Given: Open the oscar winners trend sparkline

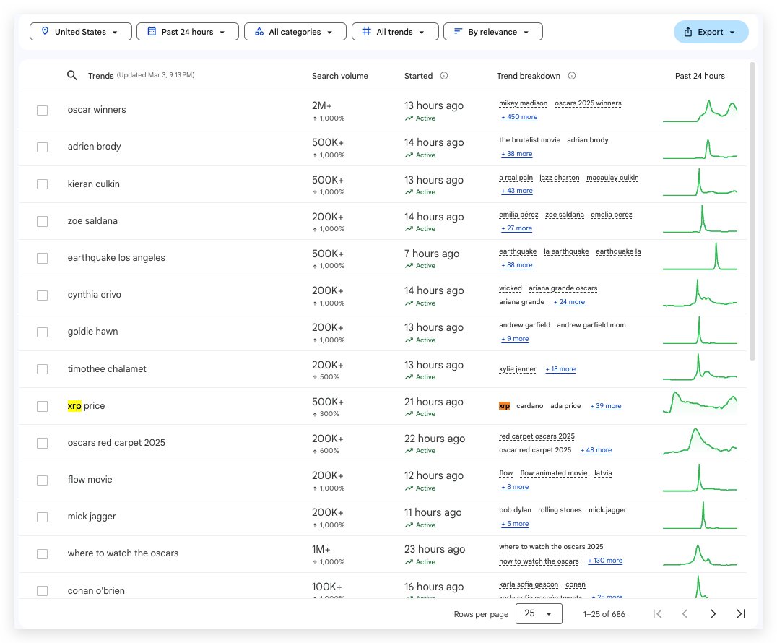Looking at the screenshot, I should pos(700,110).
